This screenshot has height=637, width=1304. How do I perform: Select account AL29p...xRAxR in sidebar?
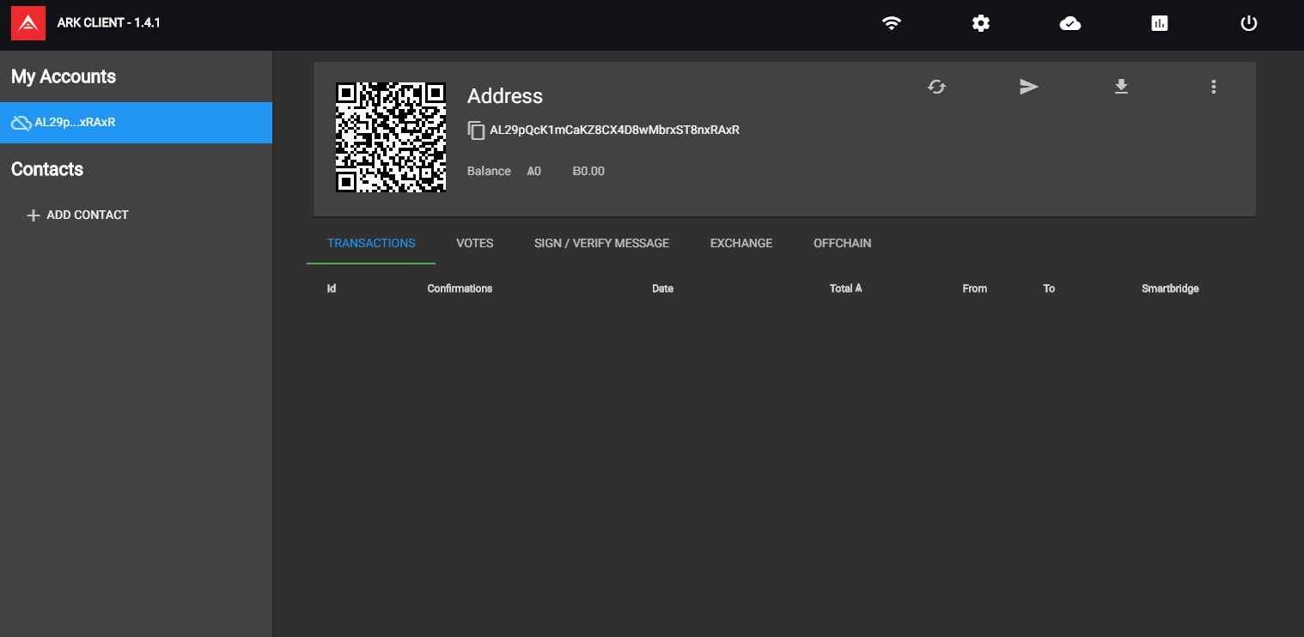(136, 123)
